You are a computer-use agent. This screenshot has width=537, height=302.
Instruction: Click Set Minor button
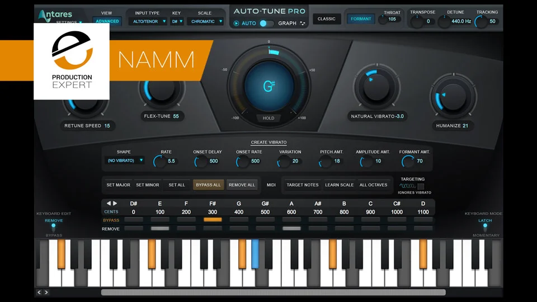point(148,185)
